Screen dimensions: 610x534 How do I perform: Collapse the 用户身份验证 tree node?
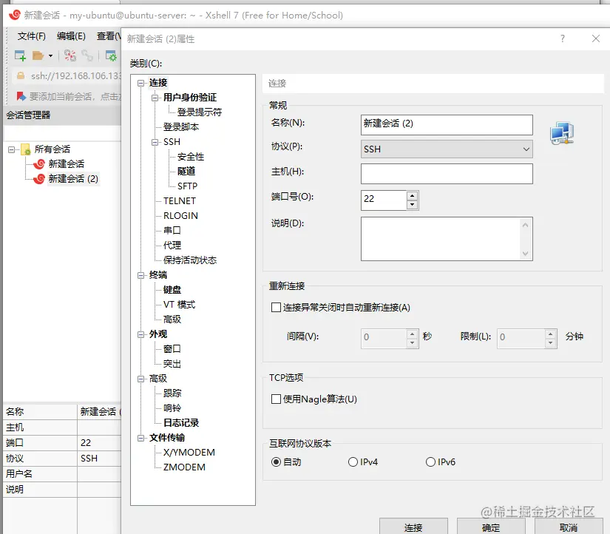coord(155,98)
